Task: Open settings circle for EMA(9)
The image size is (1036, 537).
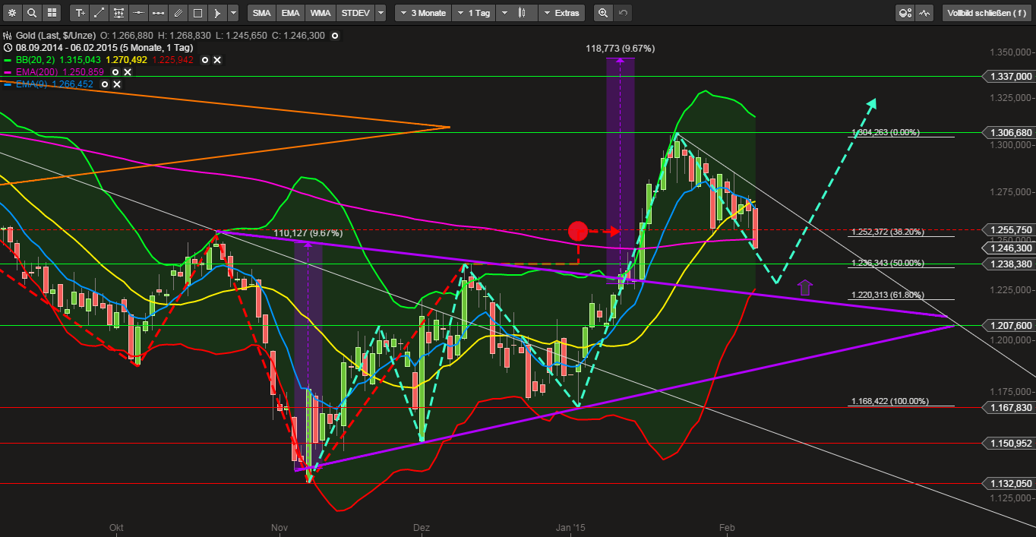Action: [x=105, y=84]
